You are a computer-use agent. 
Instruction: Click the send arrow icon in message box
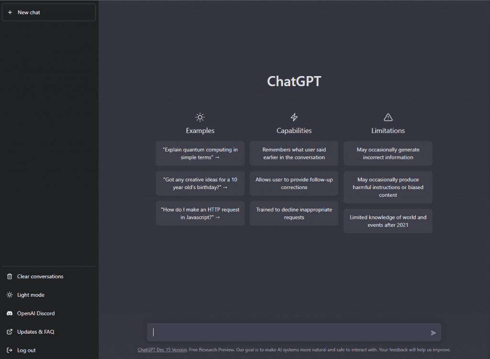[x=433, y=333]
